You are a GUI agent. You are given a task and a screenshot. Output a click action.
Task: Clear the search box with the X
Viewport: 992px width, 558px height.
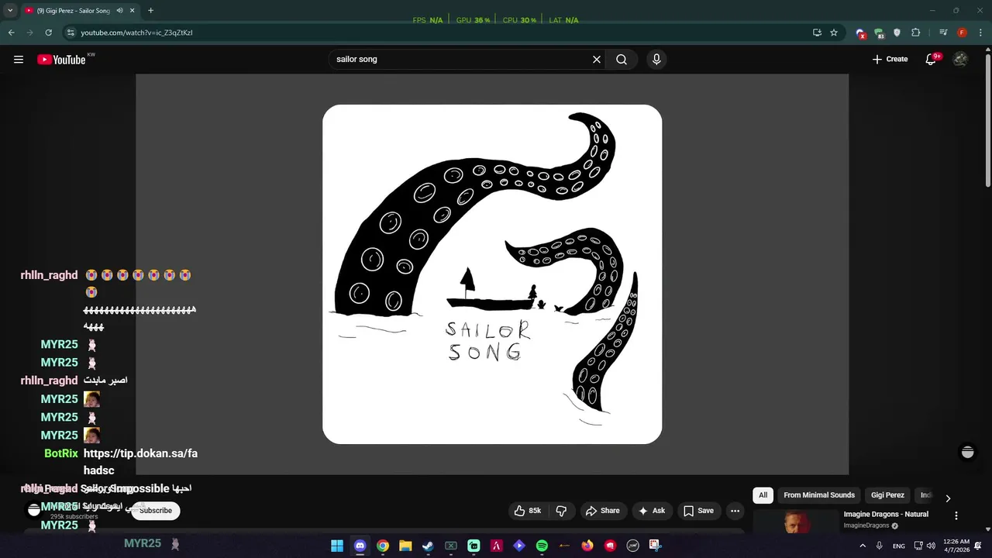(597, 60)
